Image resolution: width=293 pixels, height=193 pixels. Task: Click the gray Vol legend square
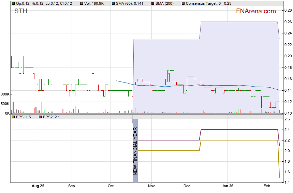tap(81, 3)
